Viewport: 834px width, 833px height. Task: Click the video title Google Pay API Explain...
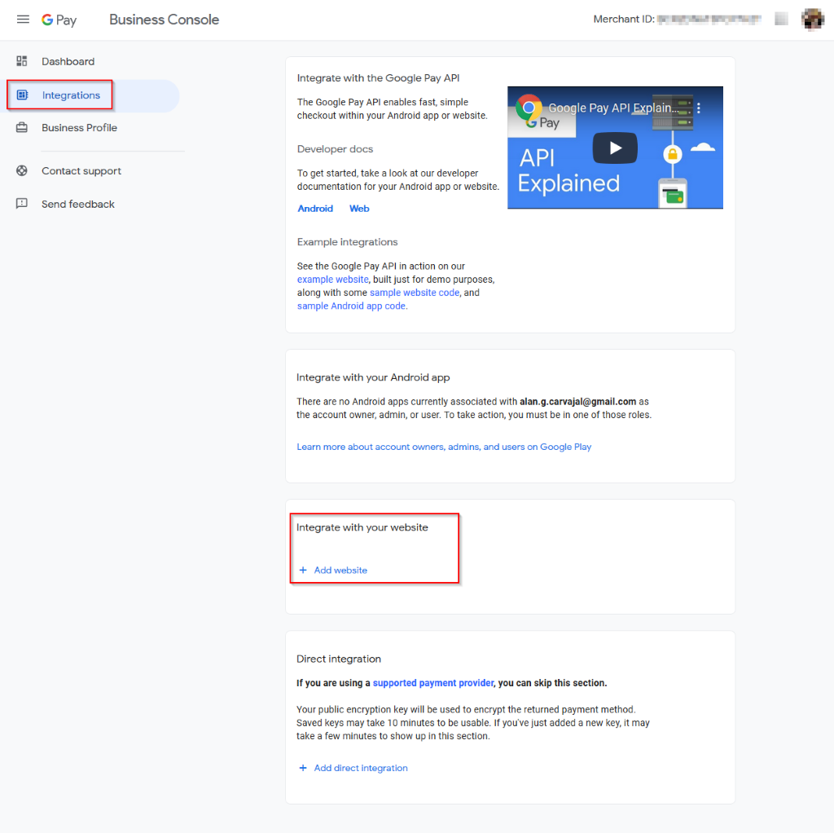(x=613, y=108)
